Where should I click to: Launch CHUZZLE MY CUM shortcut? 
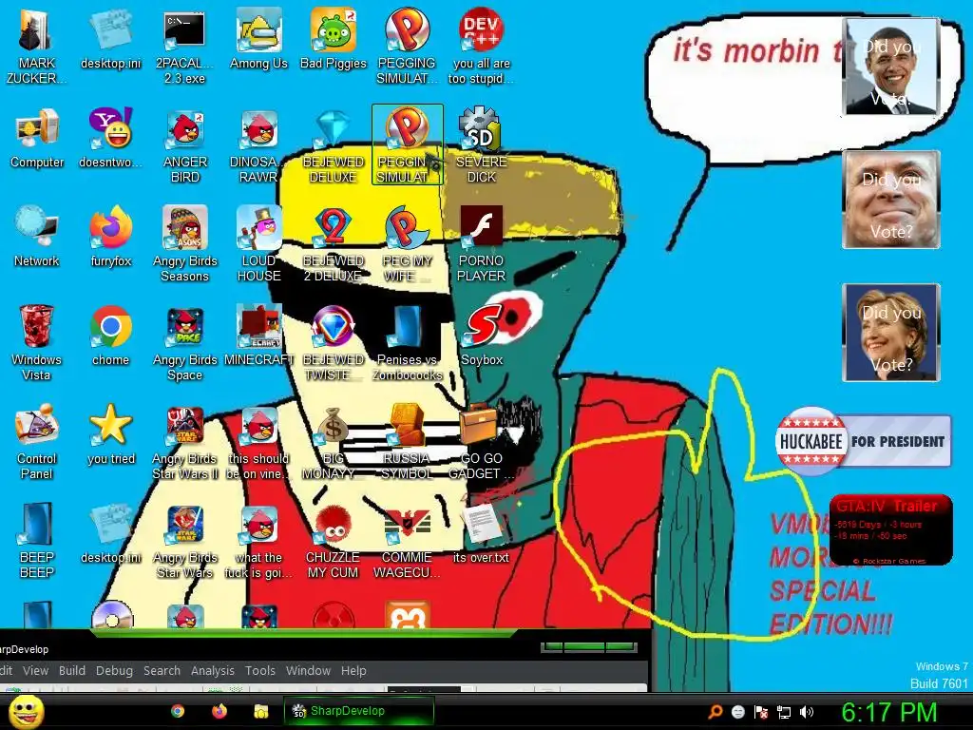[x=334, y=541]
